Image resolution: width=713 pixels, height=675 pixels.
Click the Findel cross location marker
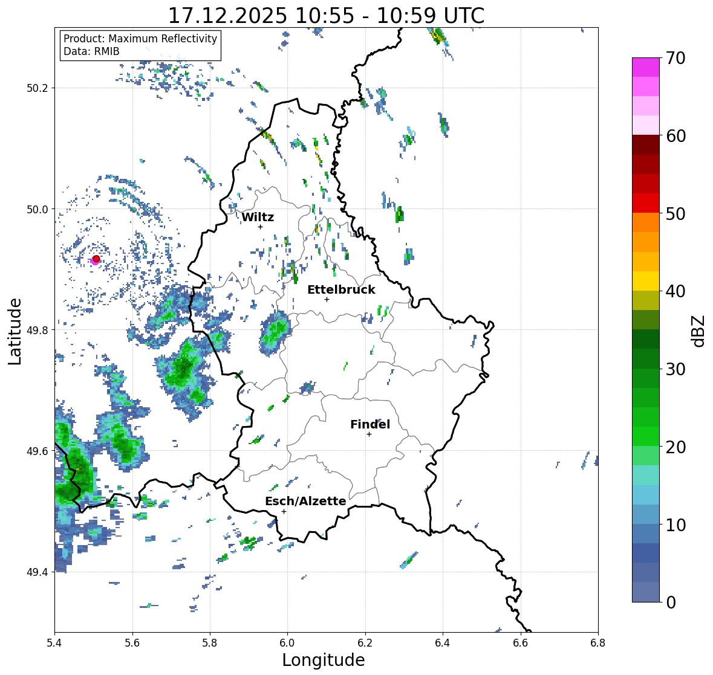[x=370, y=434]
